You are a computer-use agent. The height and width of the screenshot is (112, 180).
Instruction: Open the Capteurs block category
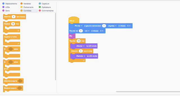44,4
